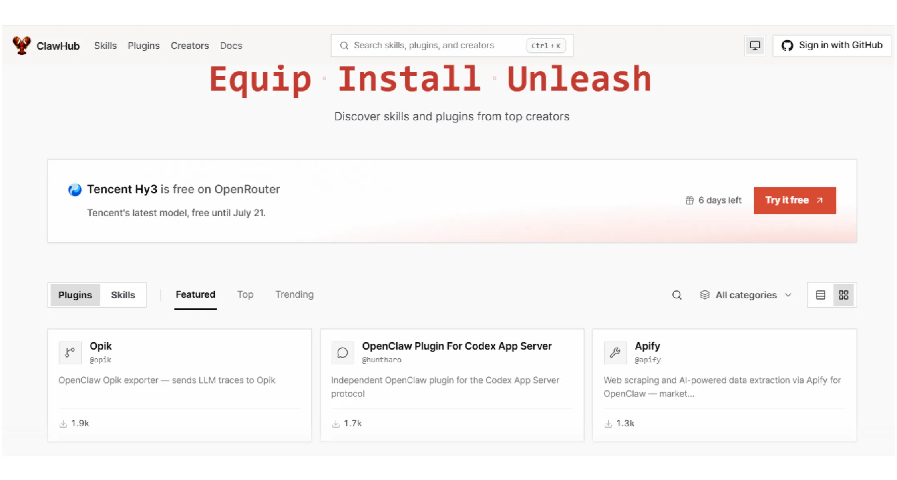
Task: Click the Apify wrench icon
Action: click(x=615, y=352)
